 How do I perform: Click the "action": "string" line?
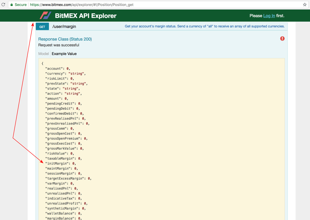pos(64,94)
